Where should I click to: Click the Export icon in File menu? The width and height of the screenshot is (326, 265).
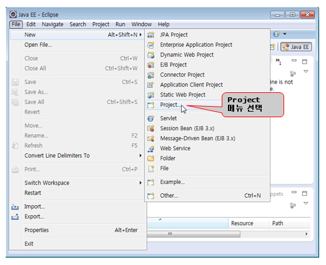click(x=15, y=217)
